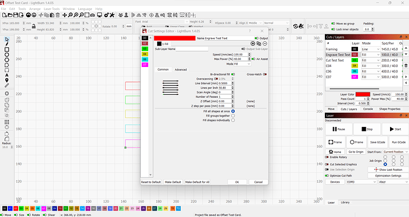409x217 pixels.
Task: Click the Sub-Layer Name input field
Action: pyautogui.click(x=191, y=49)
